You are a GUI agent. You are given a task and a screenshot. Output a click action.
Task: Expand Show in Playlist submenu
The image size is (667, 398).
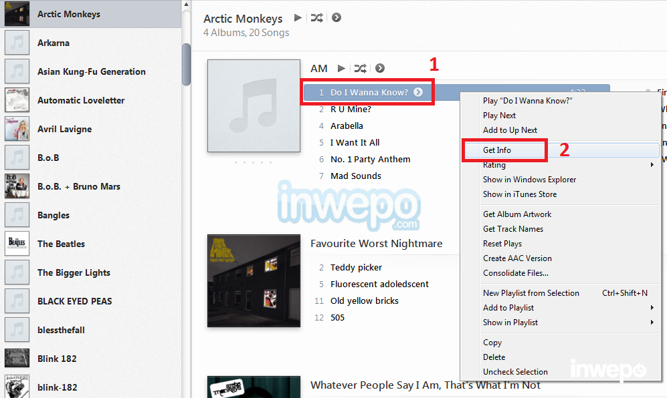560,323
